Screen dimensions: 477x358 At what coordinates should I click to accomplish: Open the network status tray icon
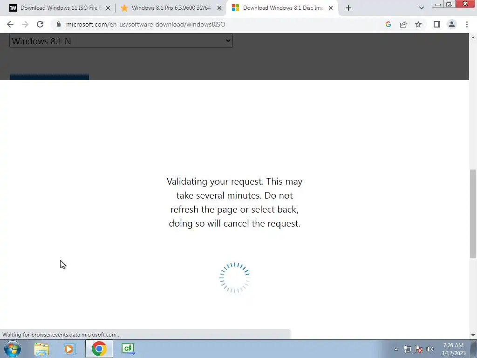pyautogui.click(x=407, y=350)
